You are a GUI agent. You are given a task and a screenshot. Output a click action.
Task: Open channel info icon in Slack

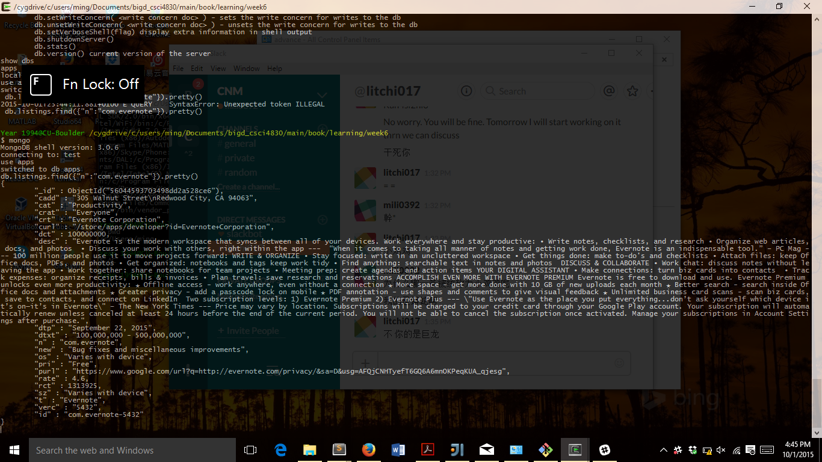[x=466, y=91]
